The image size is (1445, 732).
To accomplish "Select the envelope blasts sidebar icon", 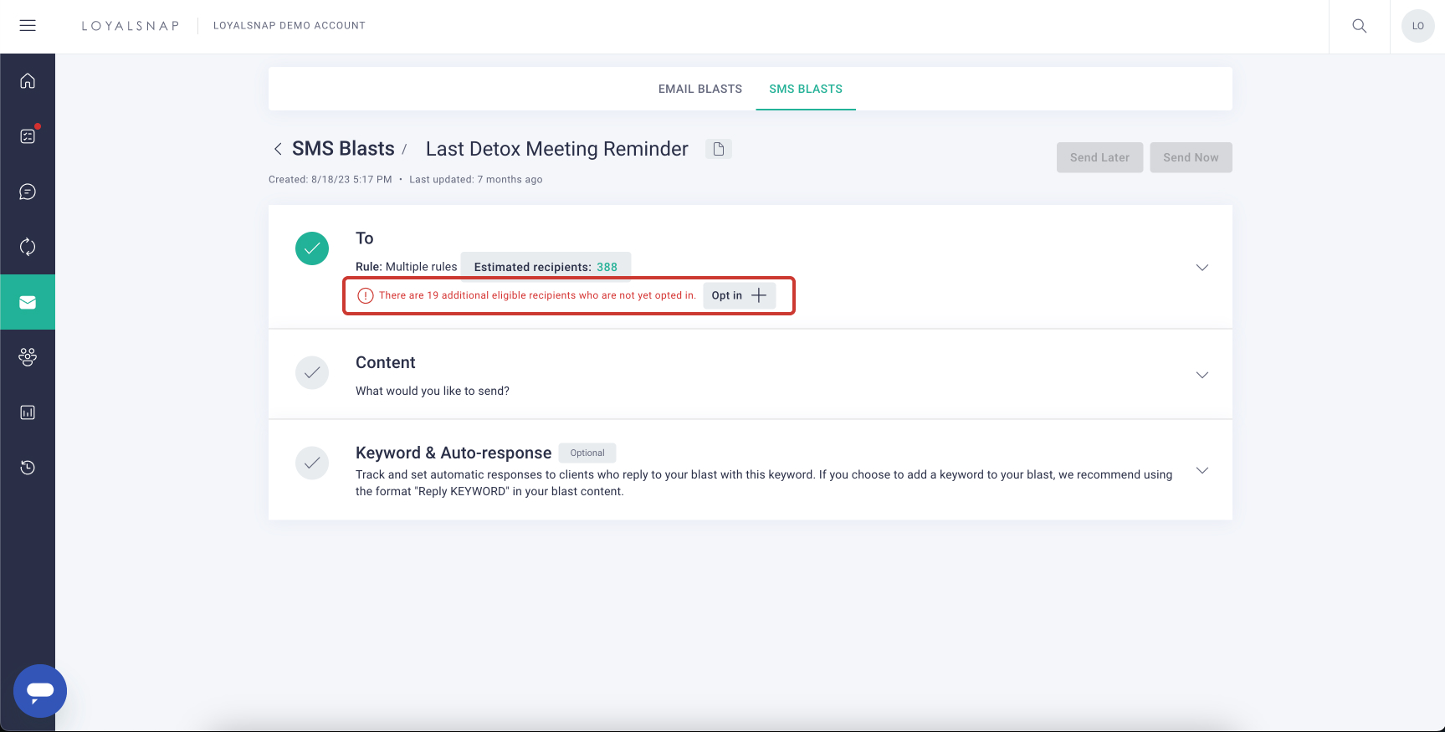I will pos(28,302).
